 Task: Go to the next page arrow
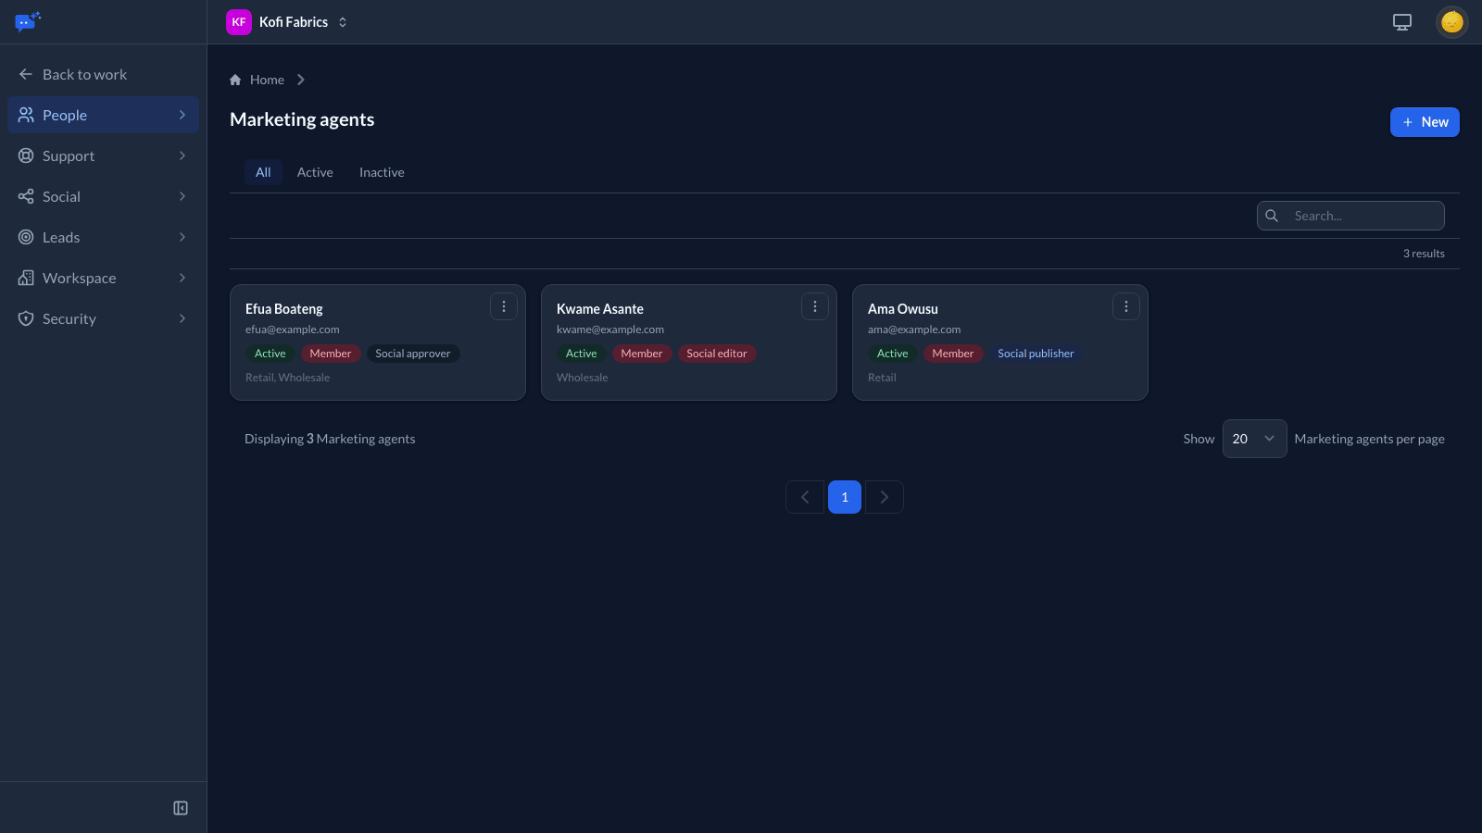pos(885,497)
